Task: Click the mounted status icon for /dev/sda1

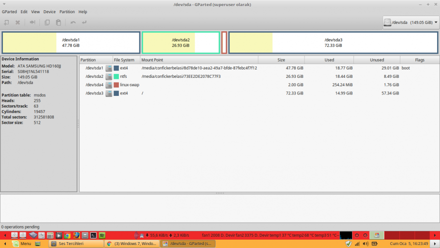Action: click(x=109, y=68)
